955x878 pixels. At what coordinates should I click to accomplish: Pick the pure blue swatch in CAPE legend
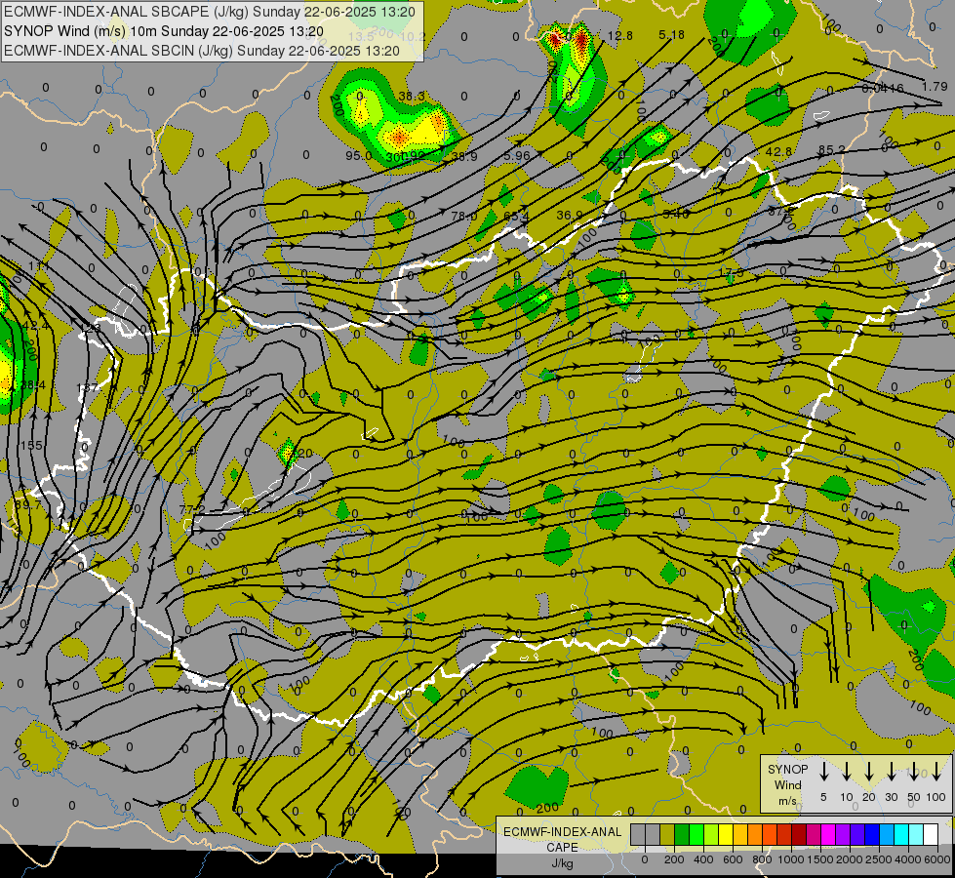pos(872,834)
